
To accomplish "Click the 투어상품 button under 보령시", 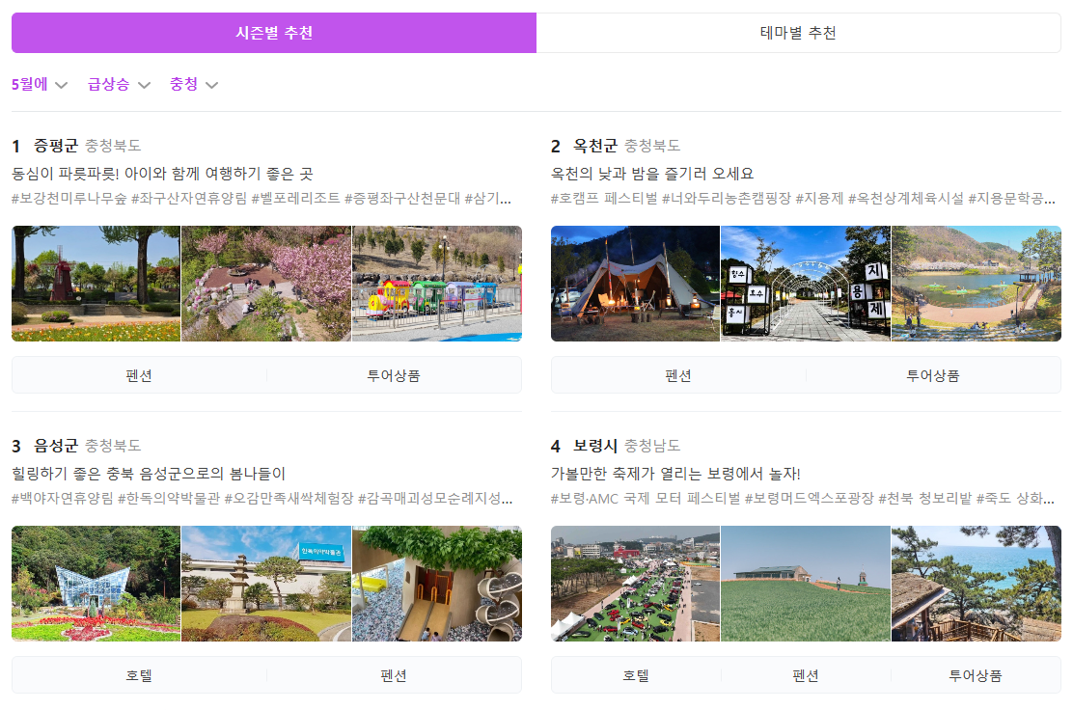I will [977, 674].
